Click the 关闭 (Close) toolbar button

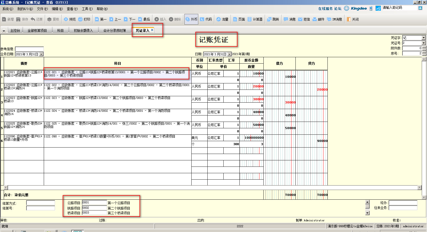[353, 19]
